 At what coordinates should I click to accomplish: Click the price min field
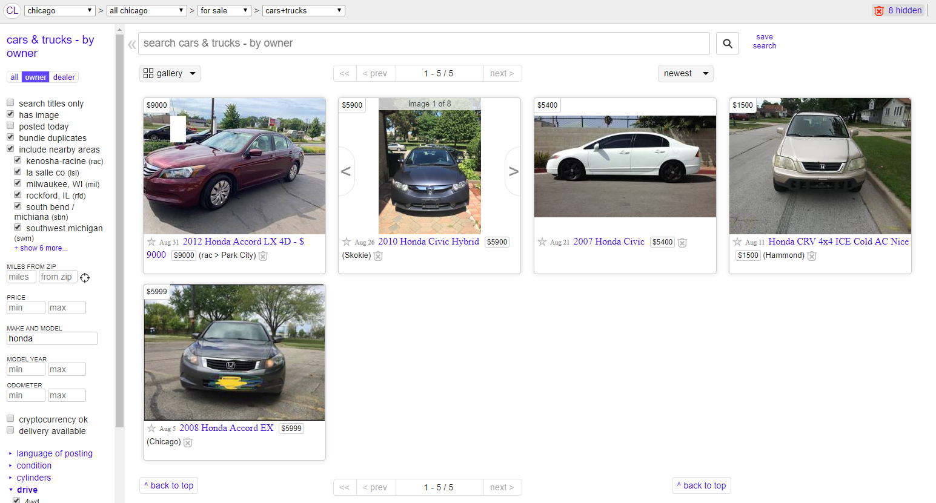(25, 307)
